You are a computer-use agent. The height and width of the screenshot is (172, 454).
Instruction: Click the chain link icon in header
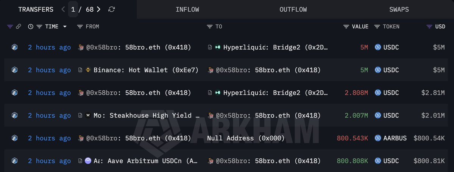point(18,26)
